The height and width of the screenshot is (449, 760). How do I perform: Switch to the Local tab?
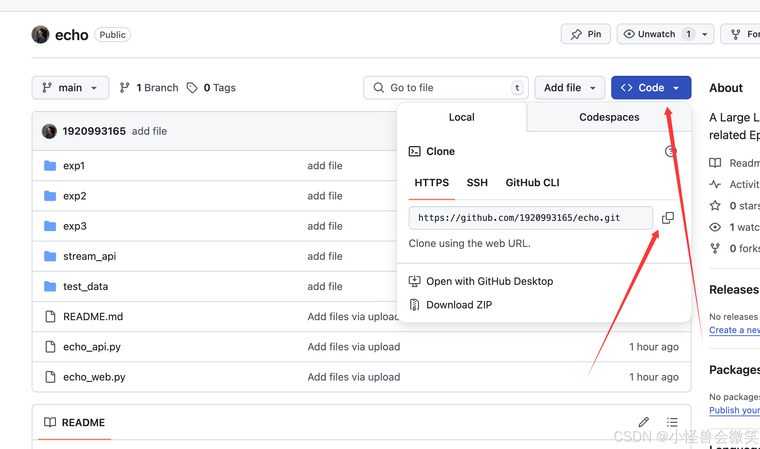[462, 117]
